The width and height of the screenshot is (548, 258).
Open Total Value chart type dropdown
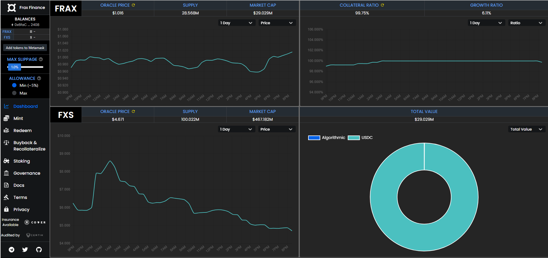tap(527, 129)
